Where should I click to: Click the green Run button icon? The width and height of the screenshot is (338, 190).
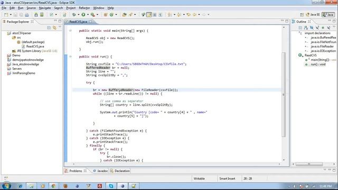(83, 15)
